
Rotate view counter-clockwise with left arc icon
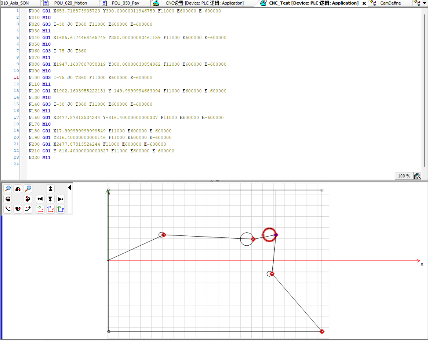click(8, 209)
